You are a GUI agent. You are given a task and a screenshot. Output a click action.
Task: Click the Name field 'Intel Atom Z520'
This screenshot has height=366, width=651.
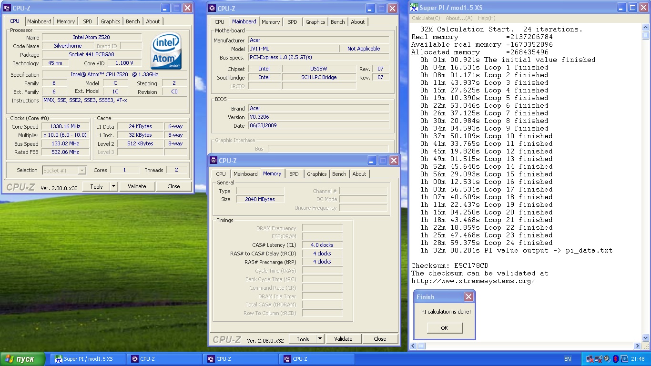coord(92,37)
